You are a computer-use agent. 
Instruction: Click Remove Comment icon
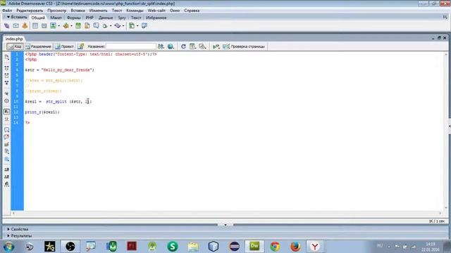tap(6, 137)
